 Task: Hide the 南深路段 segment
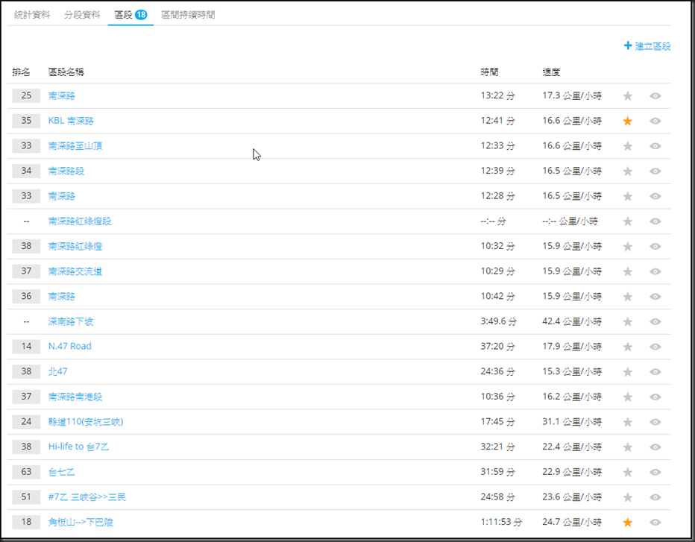(x=655, y=171)
